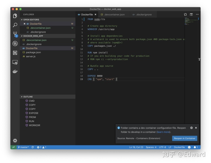Click the COPY package*.json line
The height and width of the screenshot is (163, 211).
pyautogui.click(x=102, y=46)
